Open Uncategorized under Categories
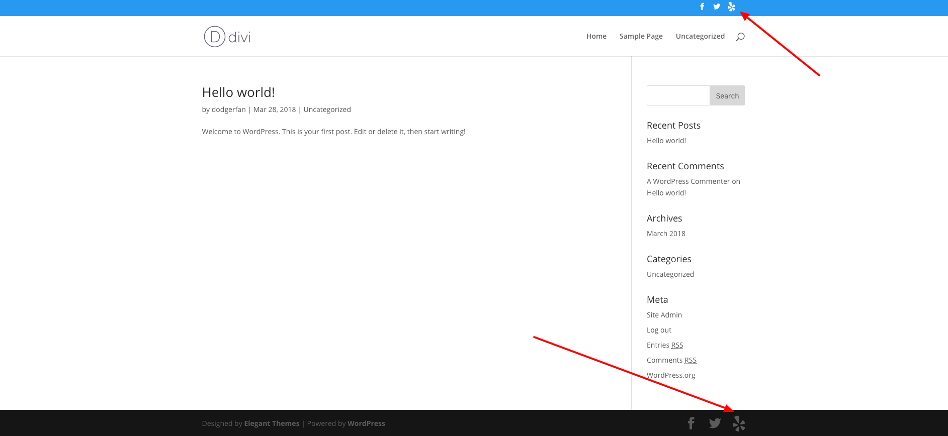This screenshot has width=948, height=436. (x=670, y=274)
